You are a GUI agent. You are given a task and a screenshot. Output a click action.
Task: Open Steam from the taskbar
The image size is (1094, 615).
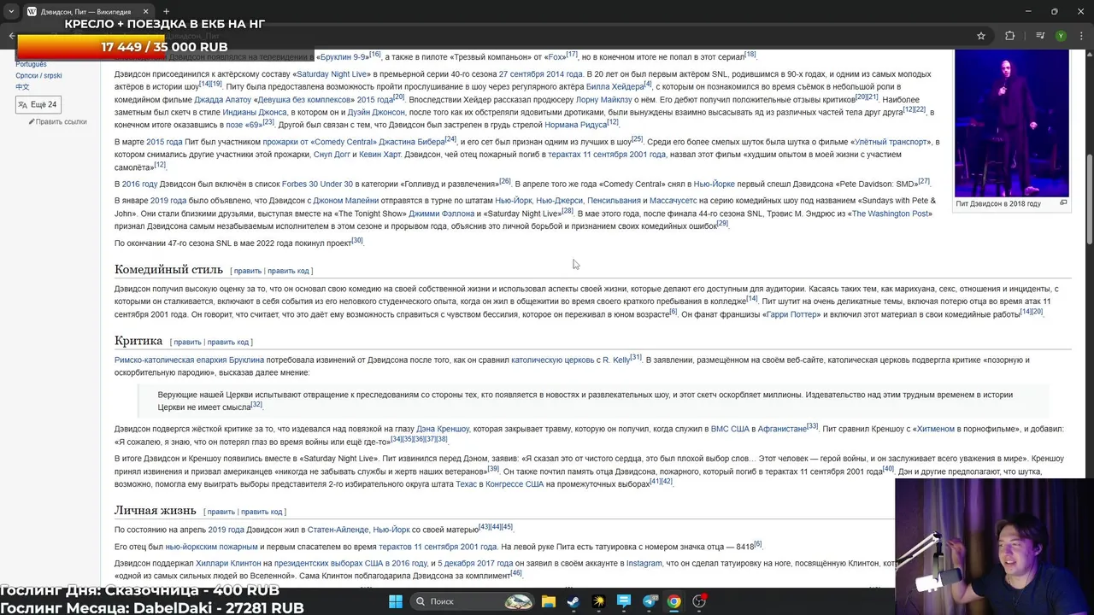573,601
